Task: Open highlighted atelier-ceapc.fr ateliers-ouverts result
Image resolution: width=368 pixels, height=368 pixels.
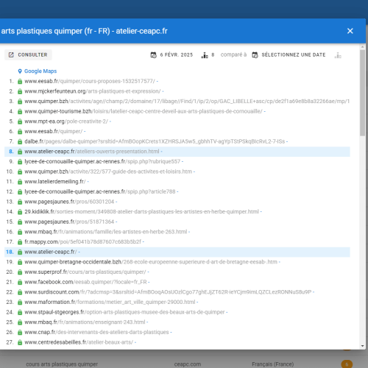Action: [92, 152]
